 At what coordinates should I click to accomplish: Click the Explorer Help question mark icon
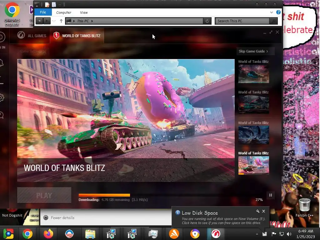pos(278,12)
